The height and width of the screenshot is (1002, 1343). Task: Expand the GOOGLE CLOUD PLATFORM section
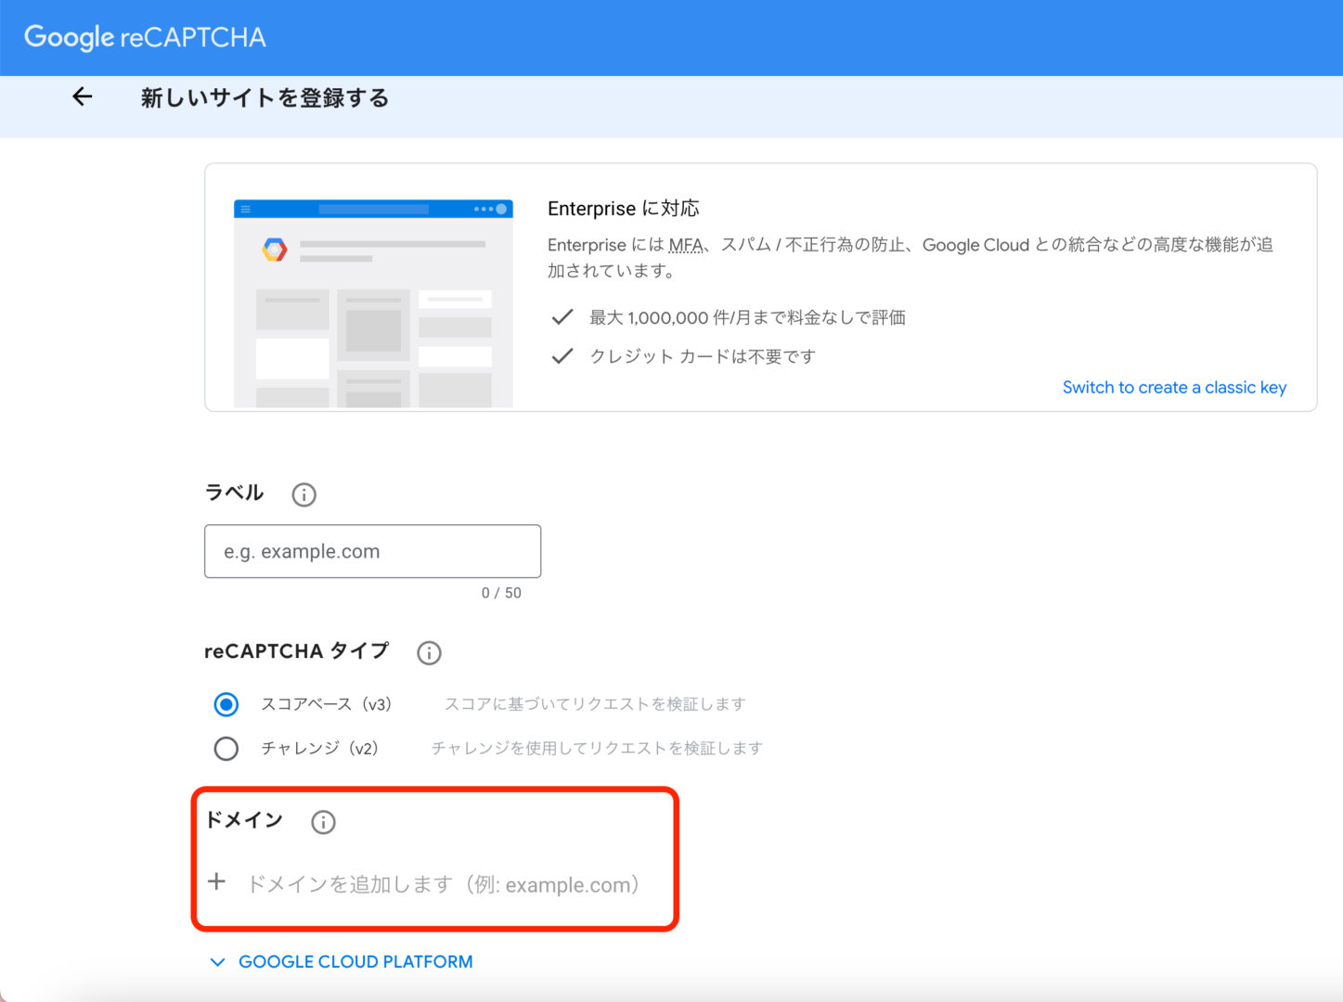(x=342, y=962)
